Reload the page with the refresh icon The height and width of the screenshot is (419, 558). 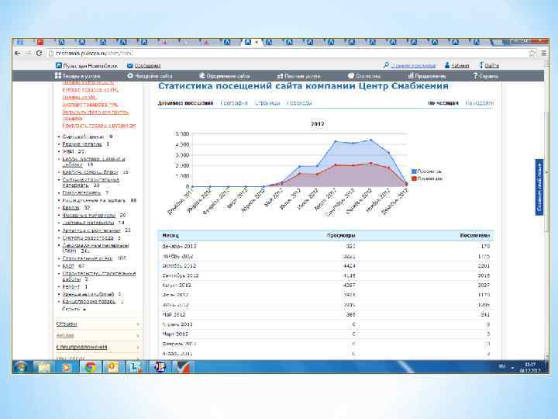39,53
